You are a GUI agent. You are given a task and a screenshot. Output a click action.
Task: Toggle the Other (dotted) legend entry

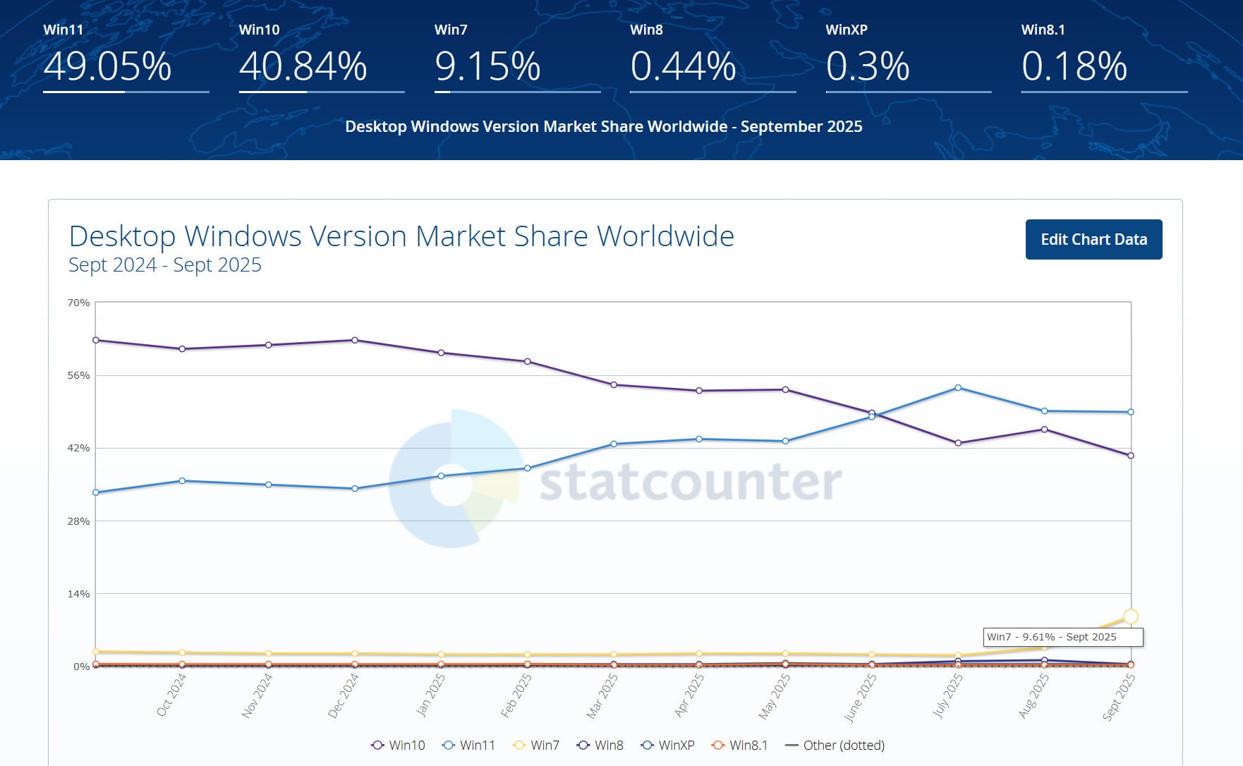point(835,746)
